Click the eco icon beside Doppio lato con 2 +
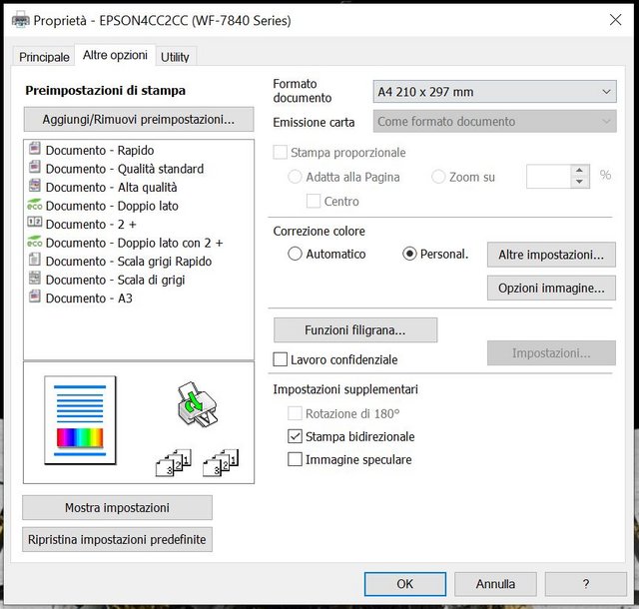Viewport: 639px width, 609px height. 35,241
